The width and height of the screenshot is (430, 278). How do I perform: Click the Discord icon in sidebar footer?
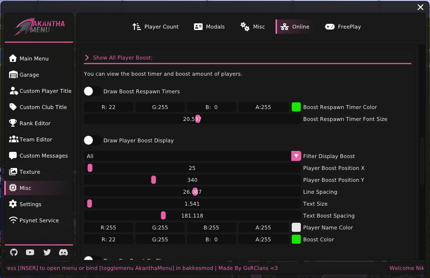tap(63, 252)
